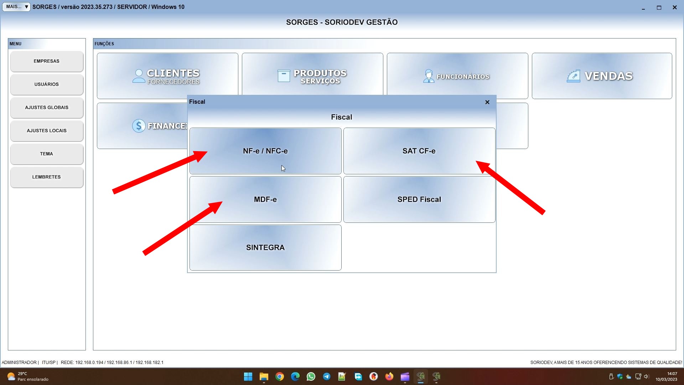Open the LEMBRETES menu entry
This screenshot has height=385, width=684.
pyautogui.click(x=47, y=177)
